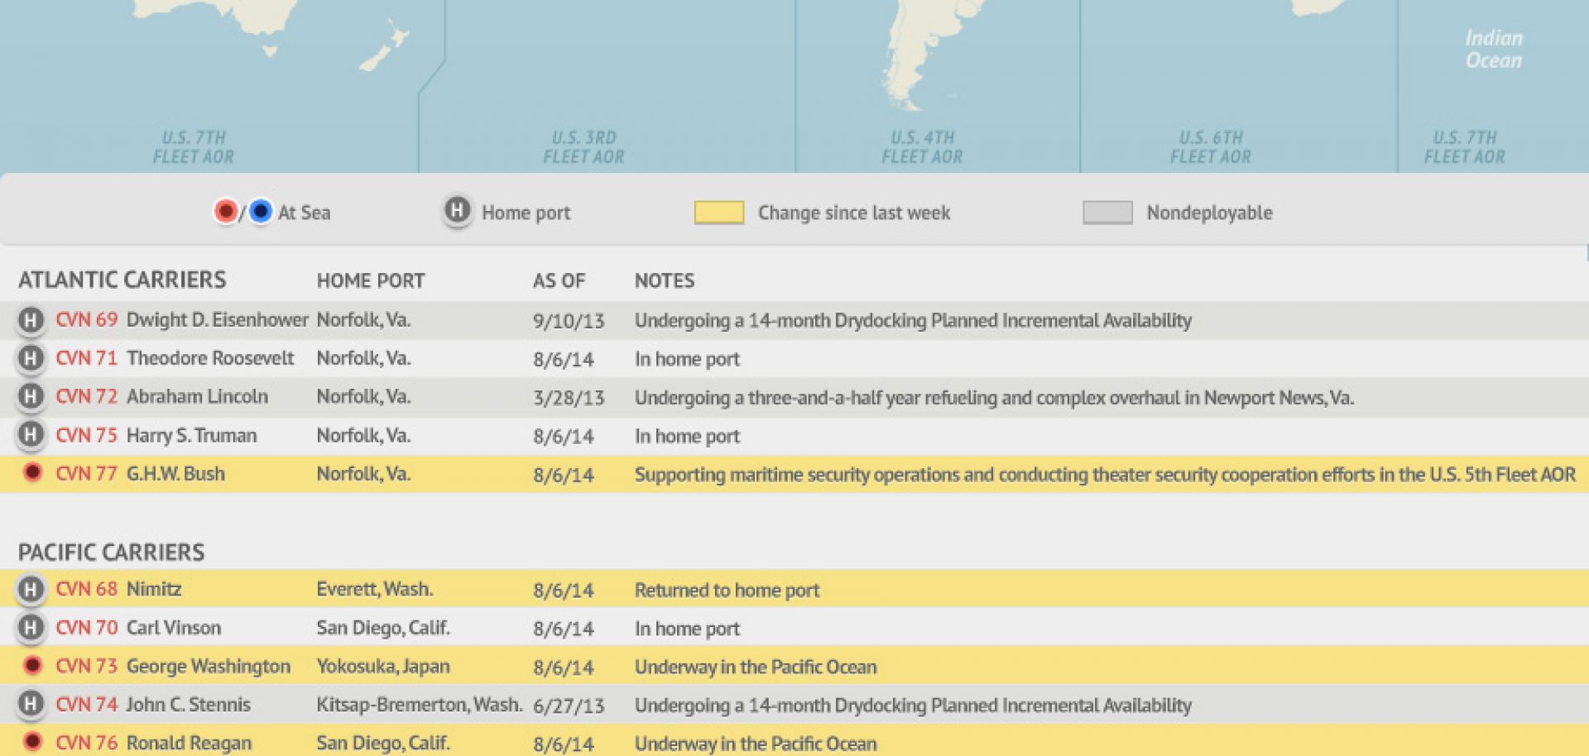Viewport: 1589px width, 756px height.
Task: Click the At Sea legend label
Action: coord(304,213)
